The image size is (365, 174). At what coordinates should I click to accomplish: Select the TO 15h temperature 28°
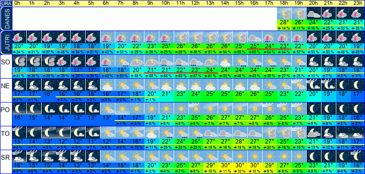pos(240,141)
